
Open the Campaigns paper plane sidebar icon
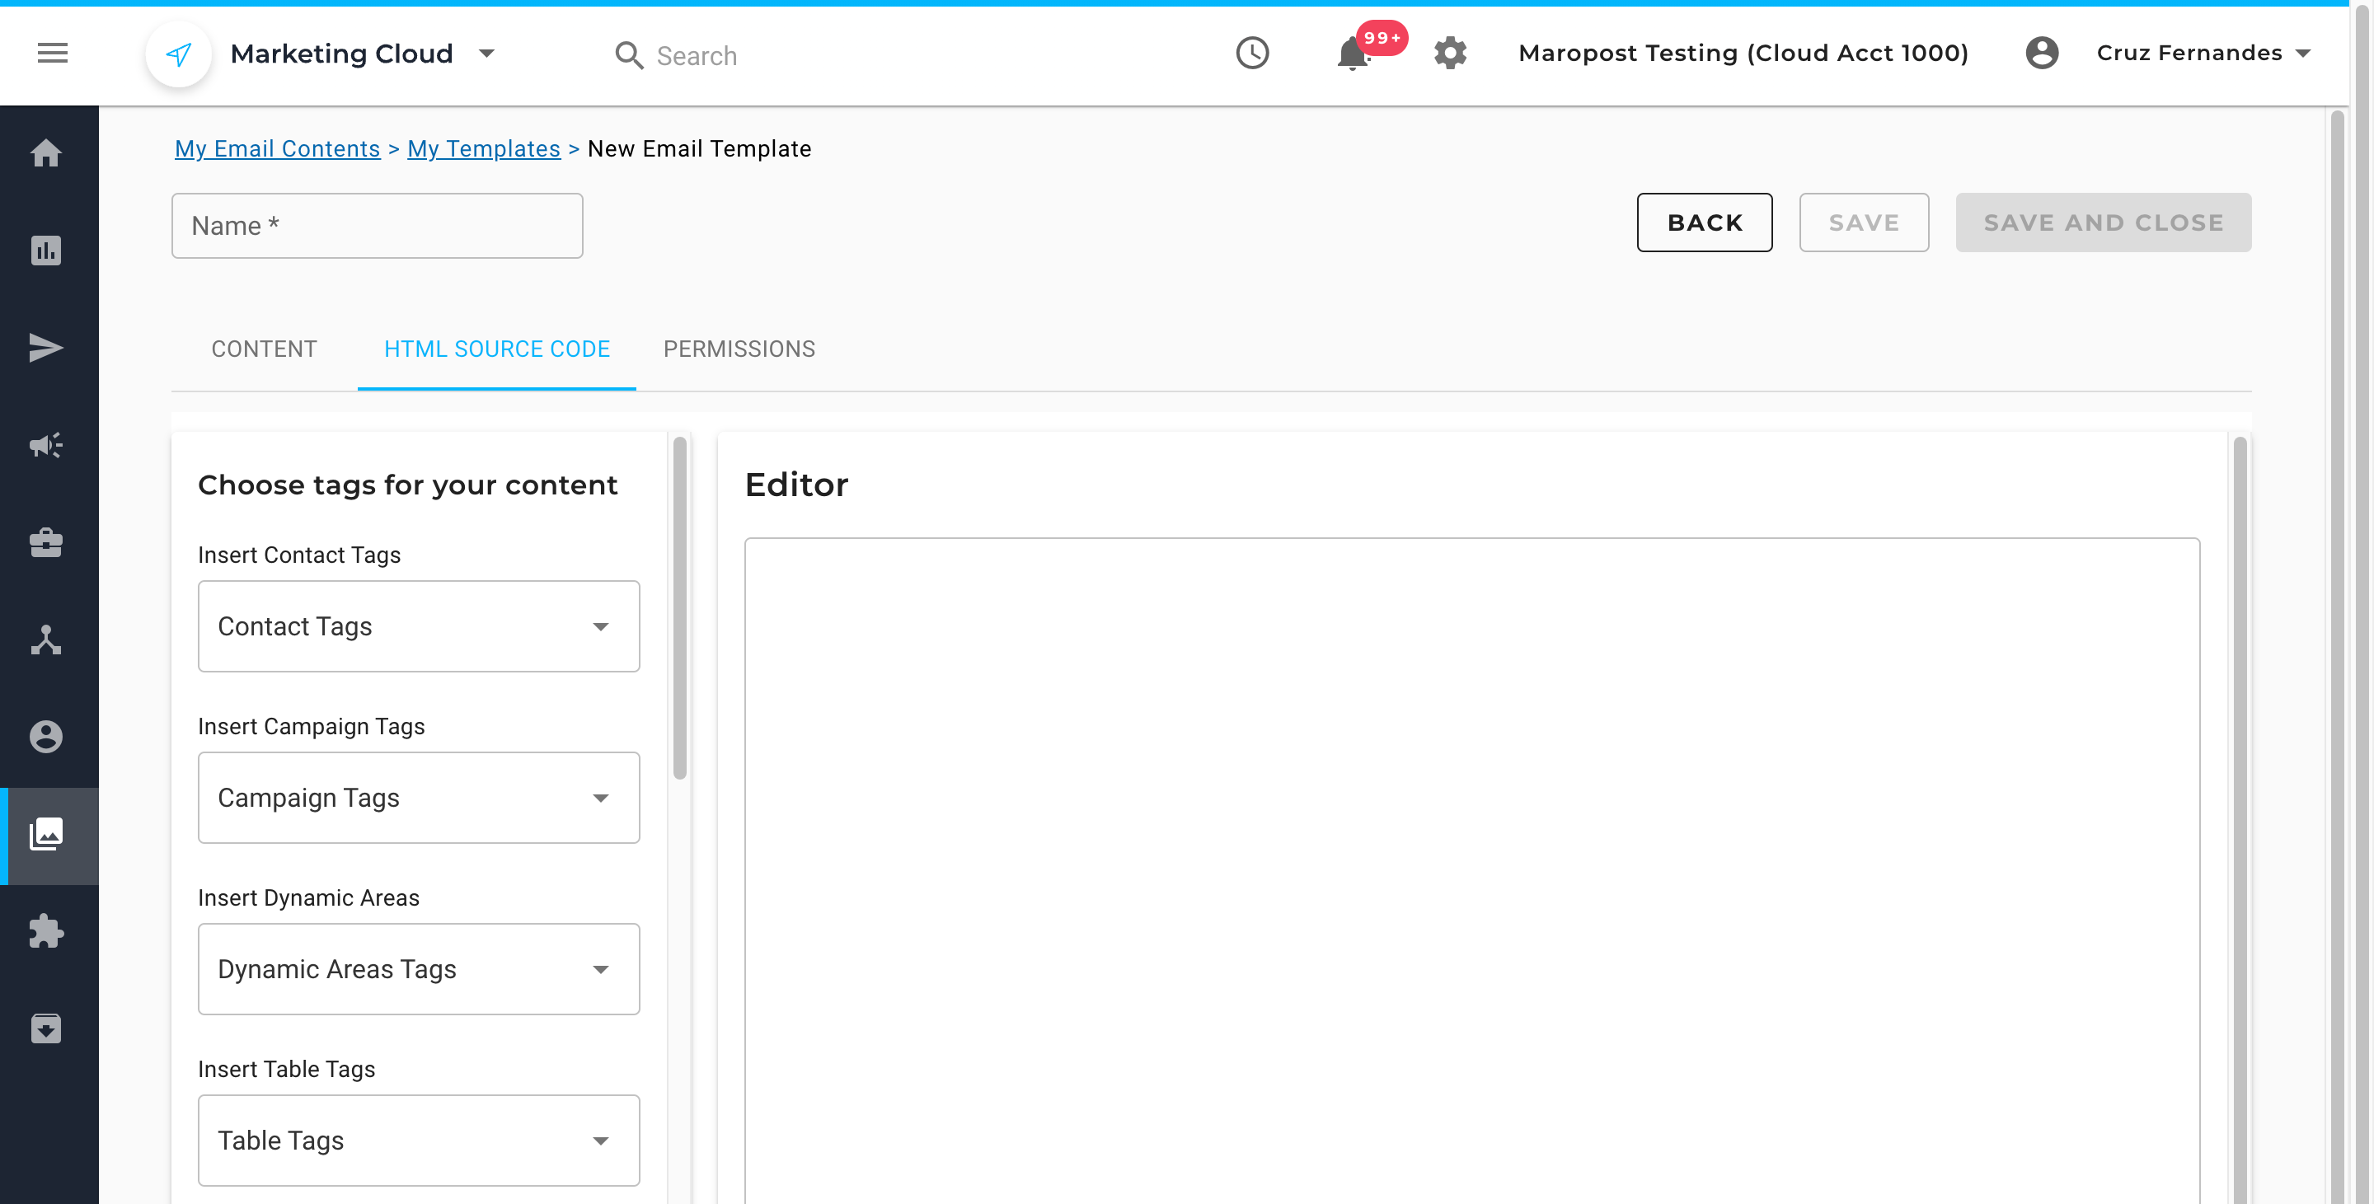coord(46,349)
